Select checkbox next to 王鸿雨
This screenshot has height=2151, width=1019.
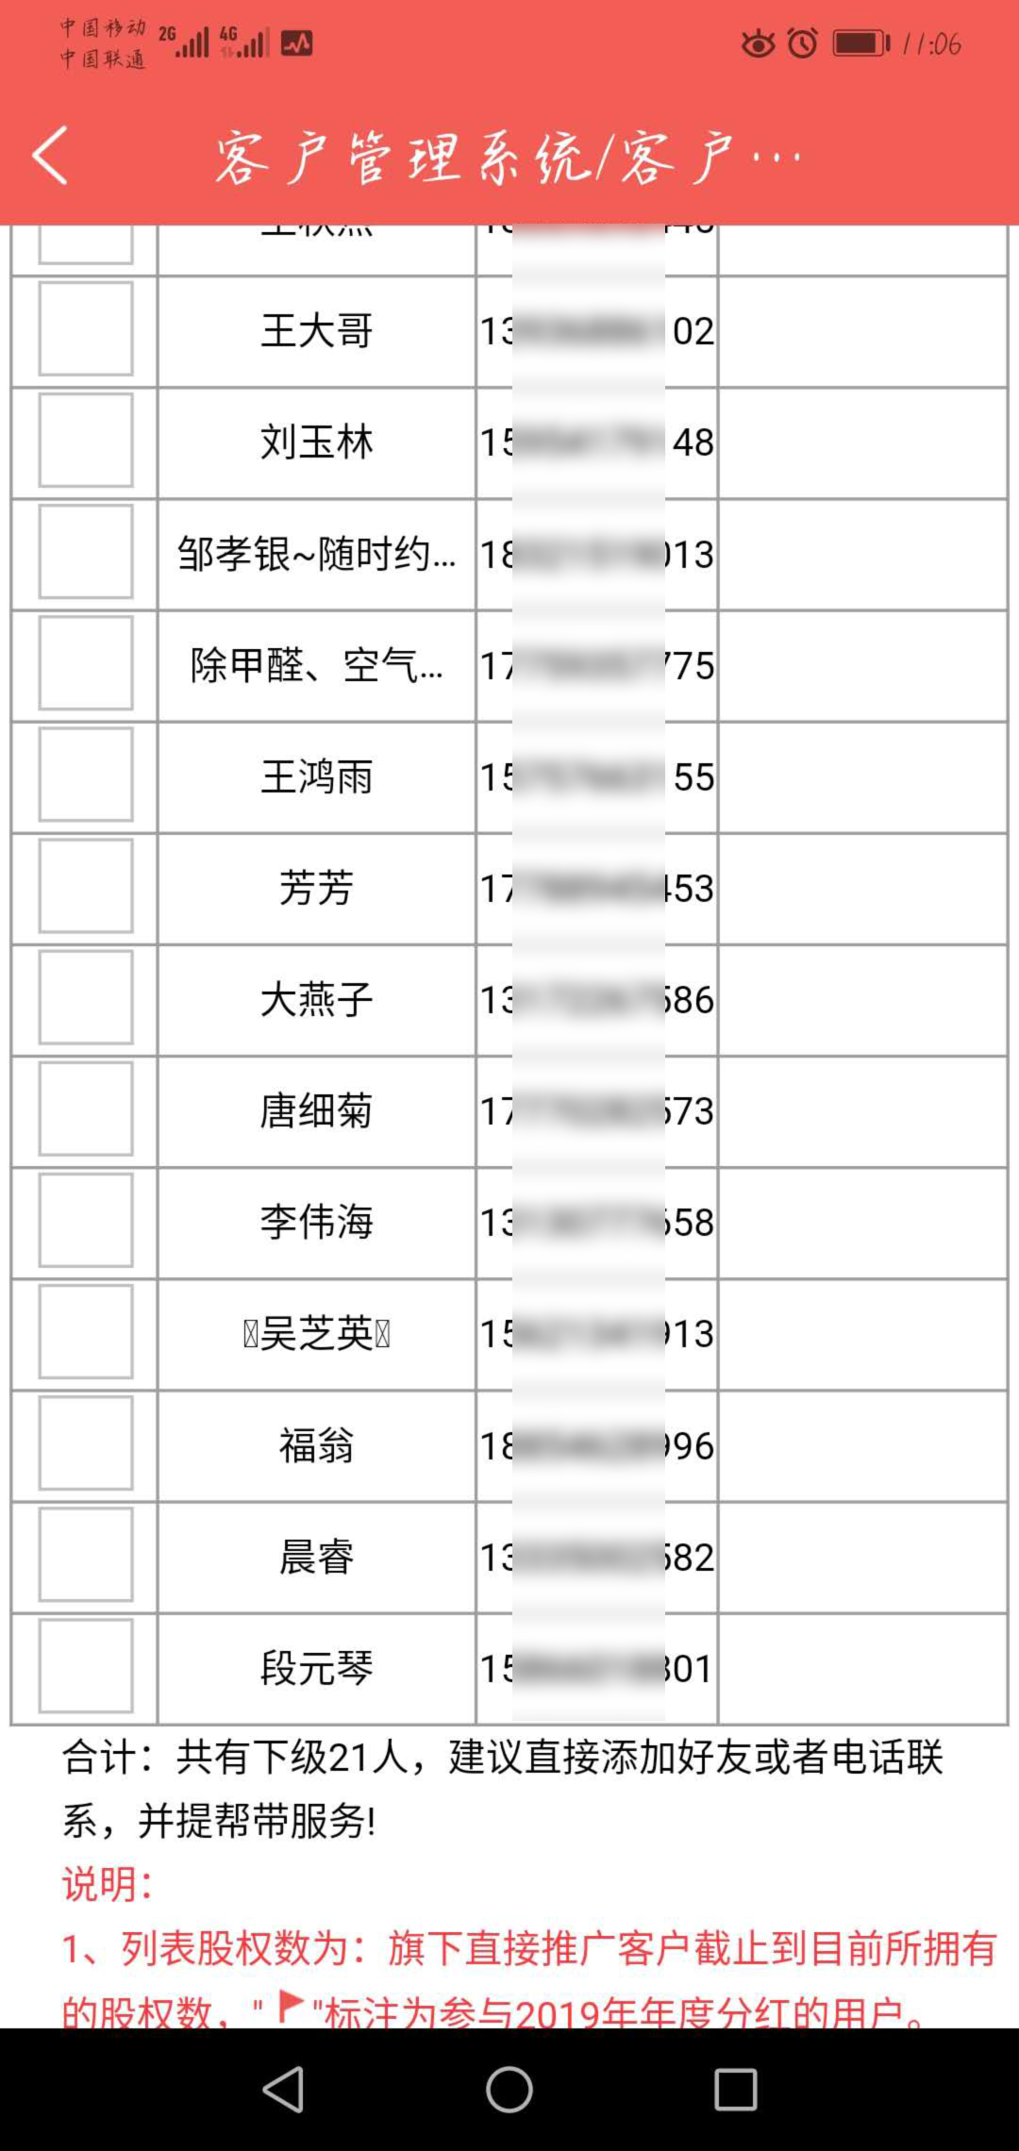point(86,775)
